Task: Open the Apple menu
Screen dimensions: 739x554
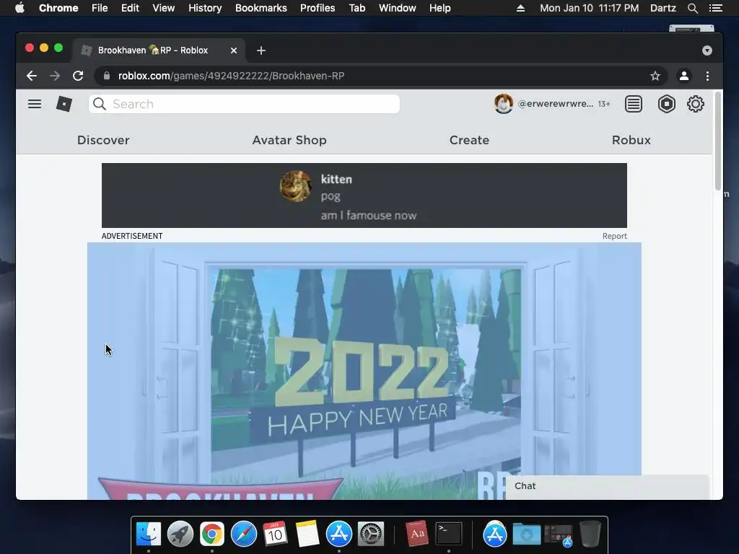Action: coord(19,7)
